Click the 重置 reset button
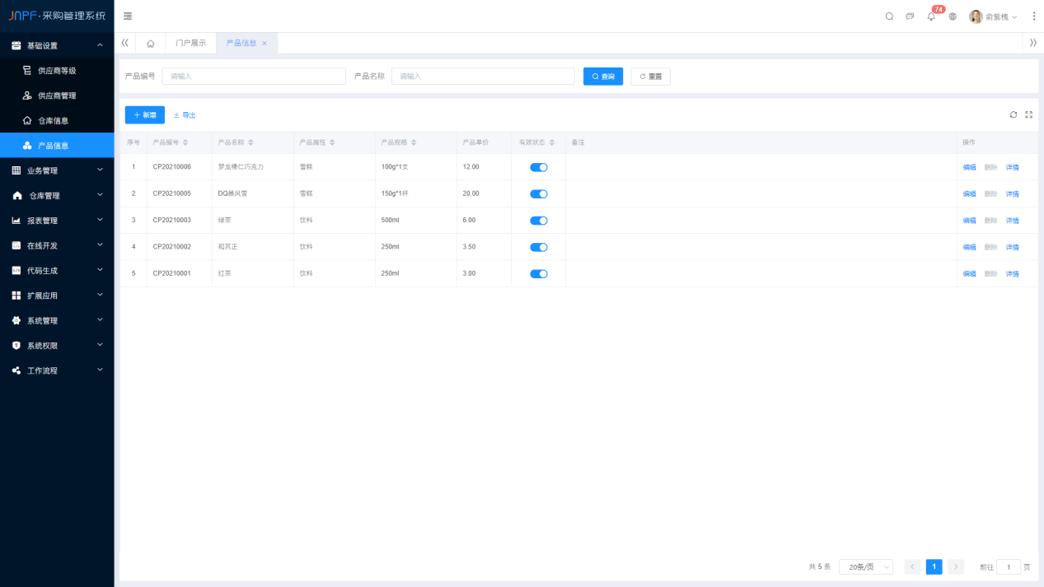 [x=651, y=77]
